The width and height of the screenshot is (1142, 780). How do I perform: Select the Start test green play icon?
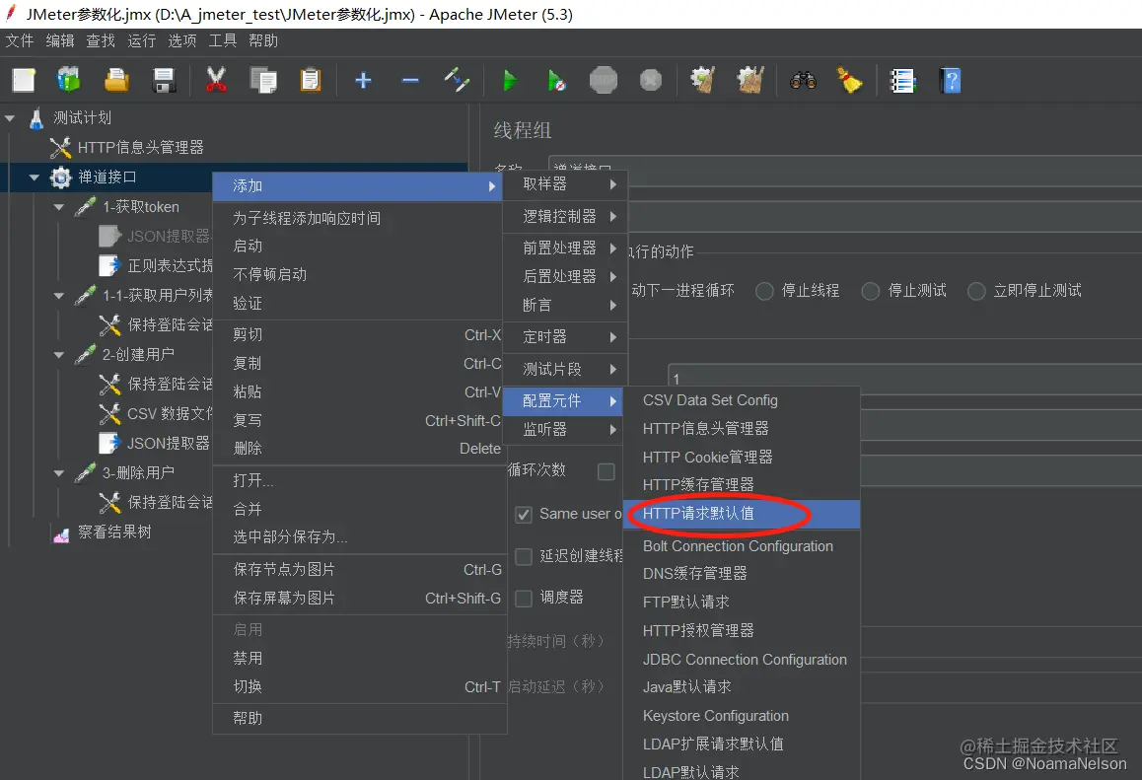[511, 80]
